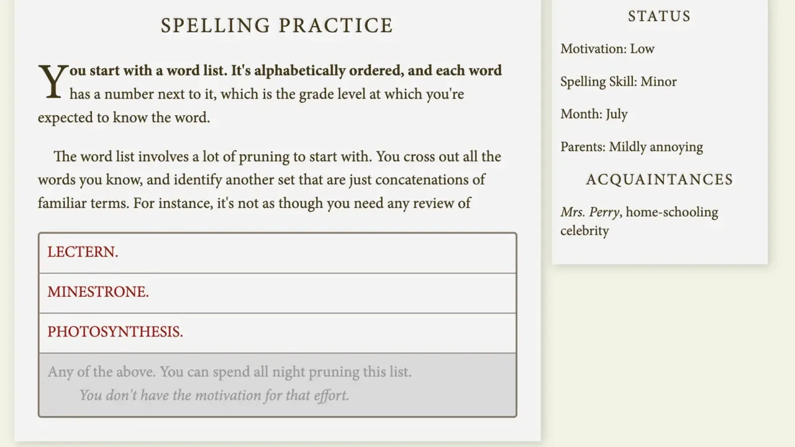Choose the LECTERN option
Image resolution: width=795 pixels, height=447 pixels.
pyautogui.click(x=277, y=253)
